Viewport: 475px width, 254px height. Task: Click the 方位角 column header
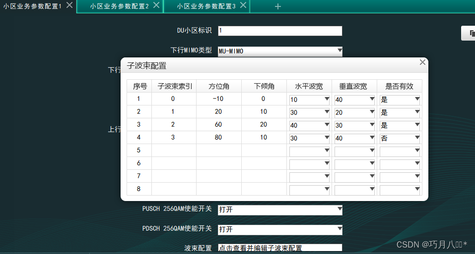coord(219,86)
